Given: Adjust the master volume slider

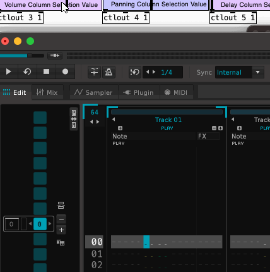Looking at the screenshot, I should [22, 56].
